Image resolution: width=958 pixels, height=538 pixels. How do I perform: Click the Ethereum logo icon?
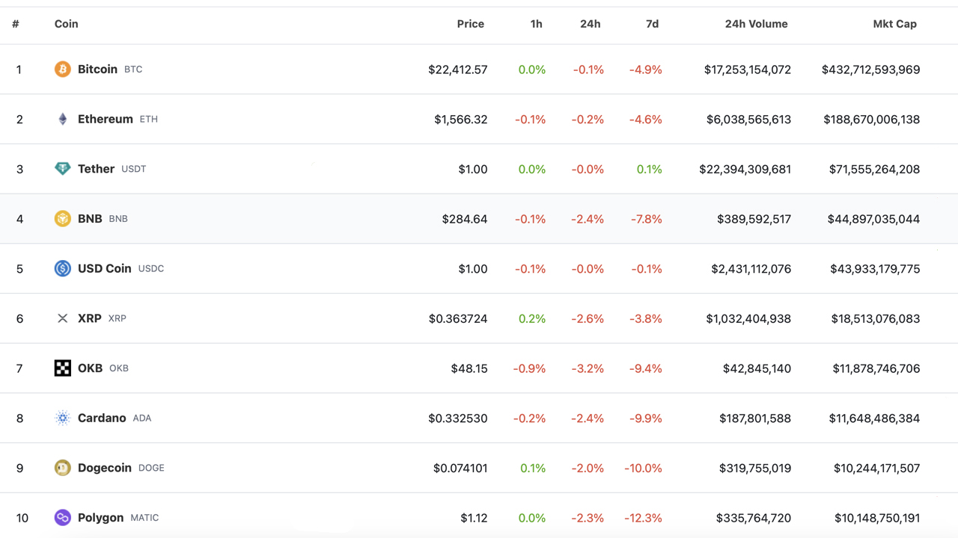(63, 119)
